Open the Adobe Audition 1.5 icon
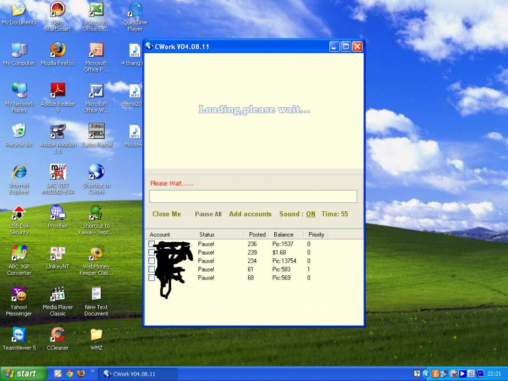 click(58, 132)
